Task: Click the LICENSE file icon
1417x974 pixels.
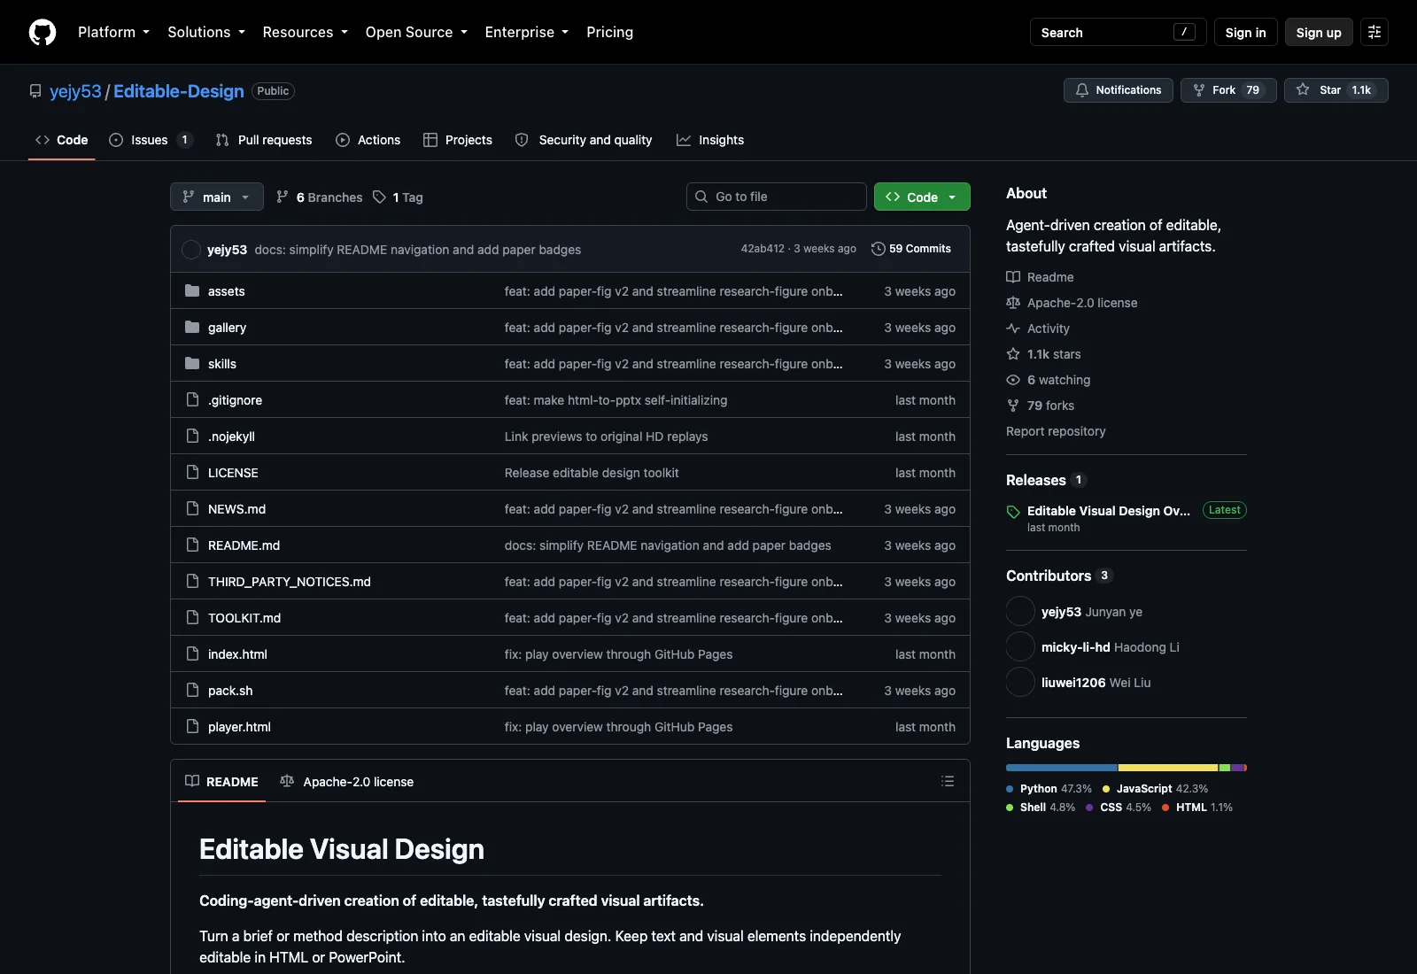Action: coord(192,472)
